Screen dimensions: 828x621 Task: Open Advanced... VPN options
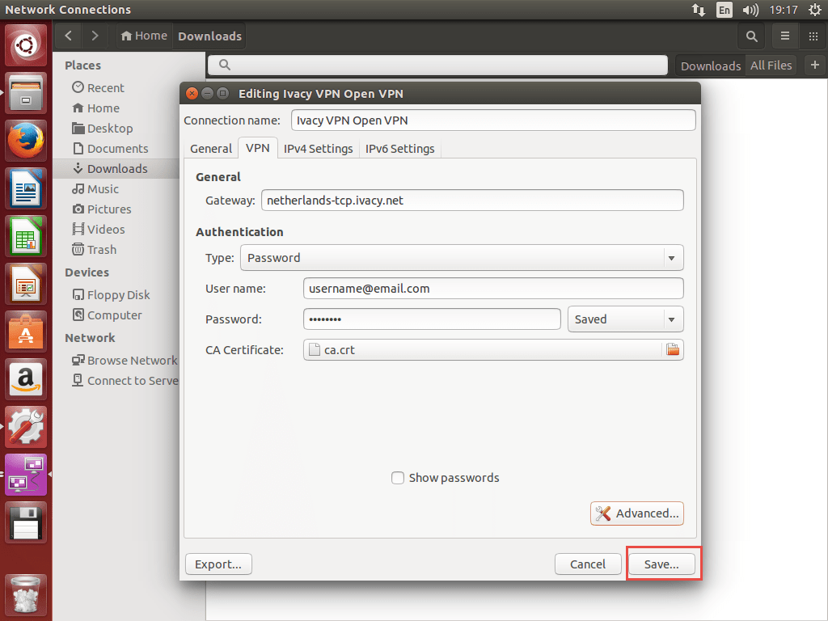click(x=637, y=513)
